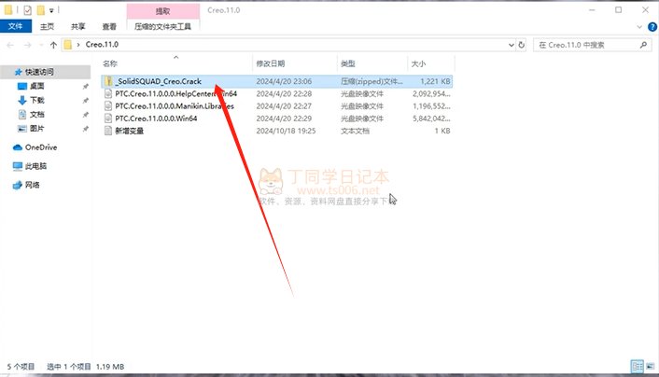The image size is (659, 377).
Task: Click the 2024/4/20 23:06 date cell
Action: 284,81
